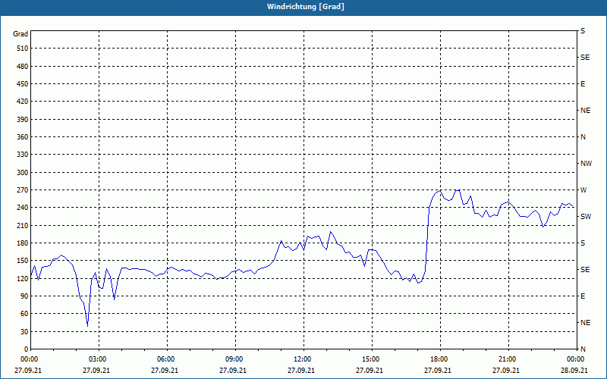Click the SW compass label on right axis

coord(585,217)
